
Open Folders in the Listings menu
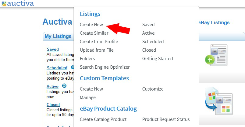tap(87, 59)
